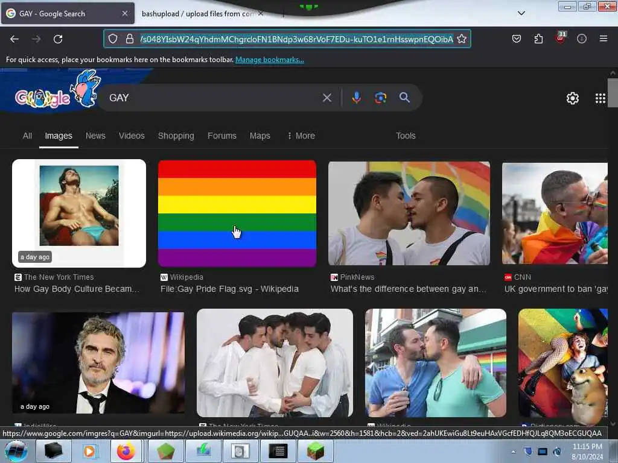Open the Windows Start orb
Screen dimensions: 618x463
click(x=16, y=451)
